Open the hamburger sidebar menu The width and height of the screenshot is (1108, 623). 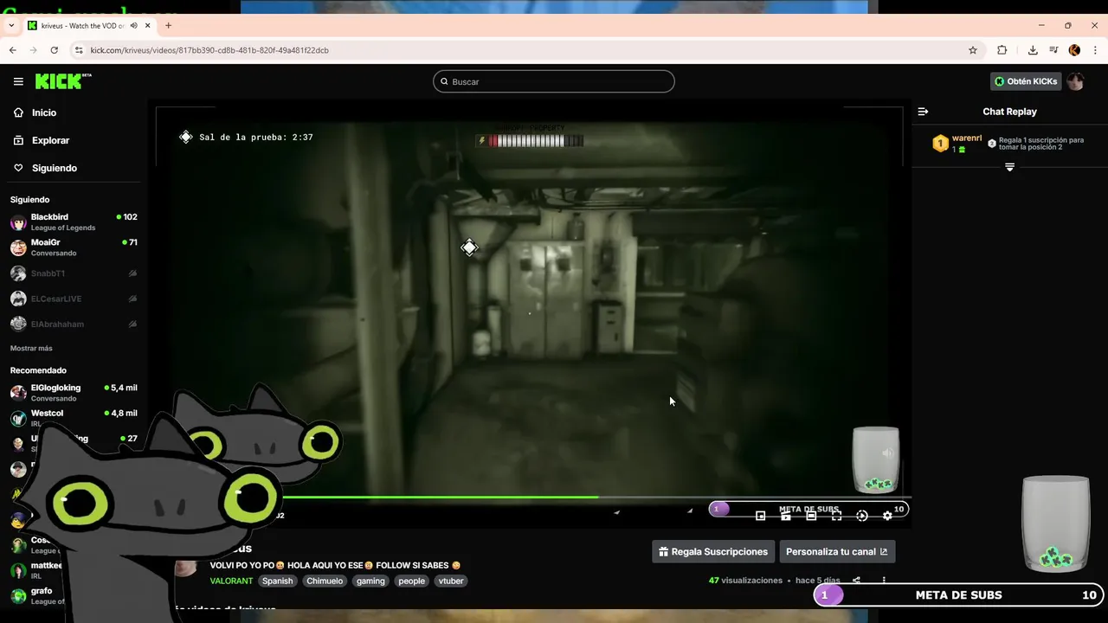tap(18, 81)
